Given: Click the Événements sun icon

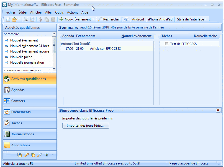Looking at the screenshot, I should point(7,112).
